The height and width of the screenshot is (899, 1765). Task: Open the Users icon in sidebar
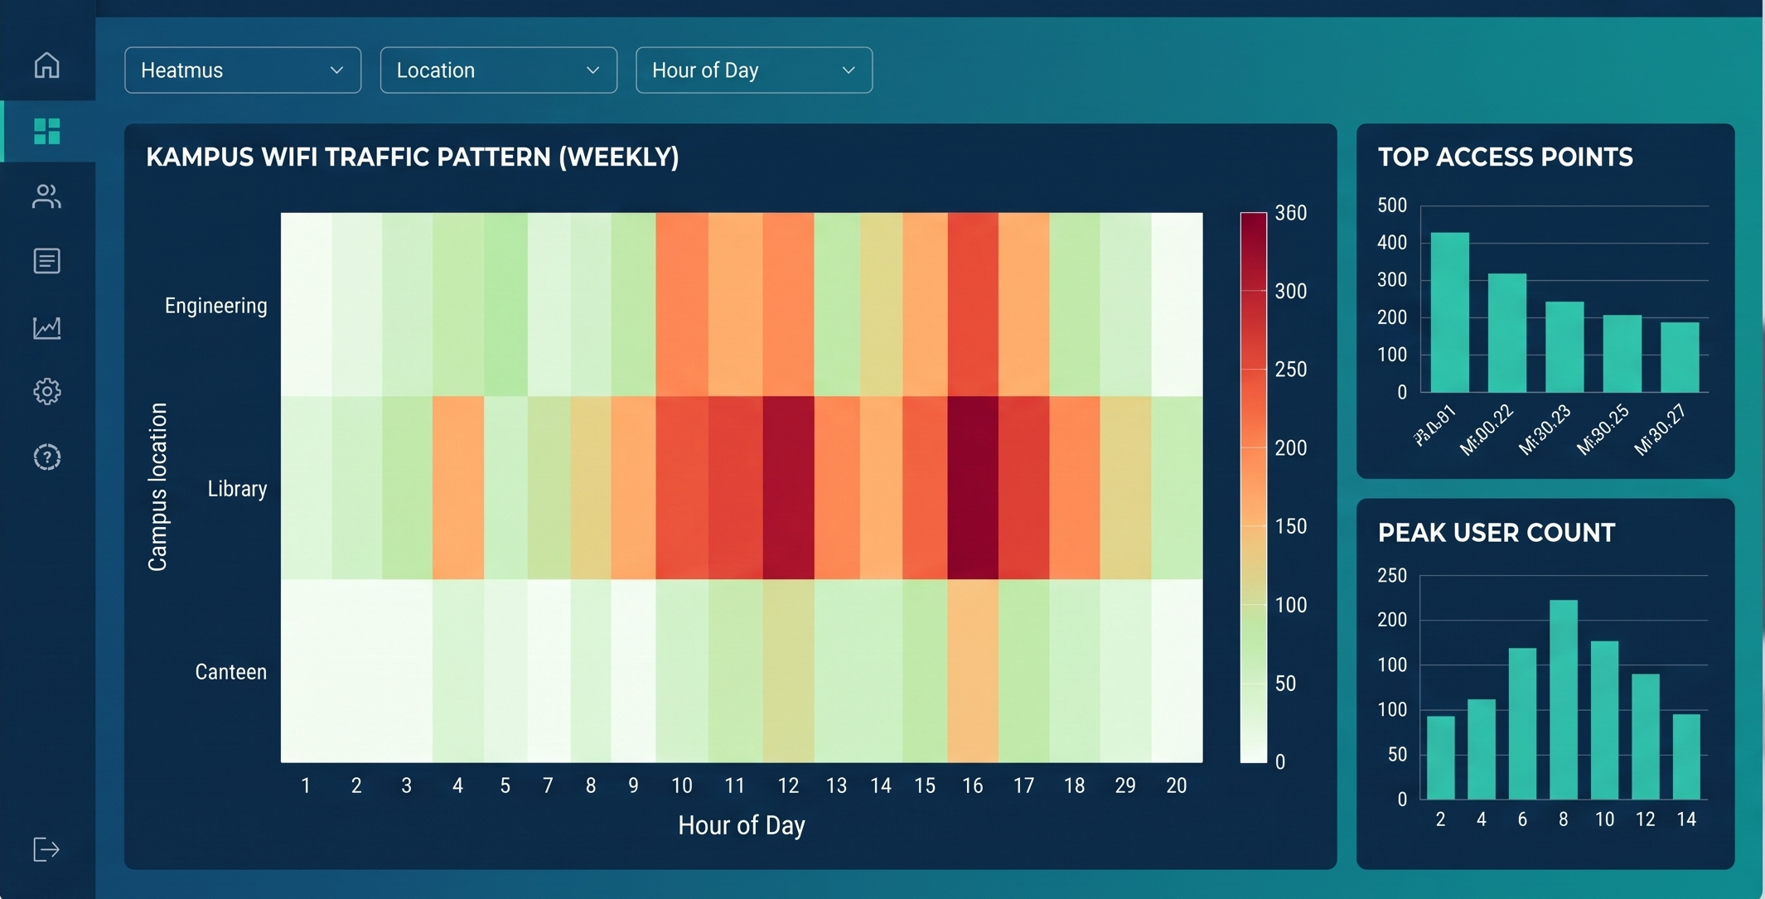point(47,196)
